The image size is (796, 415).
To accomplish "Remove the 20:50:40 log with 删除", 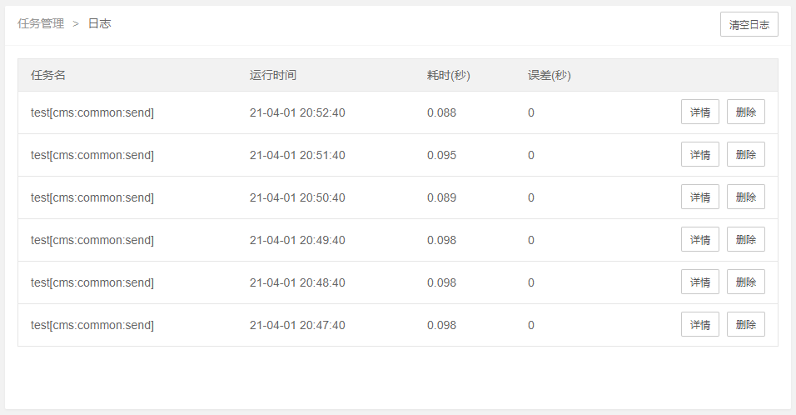I will 746,197.
